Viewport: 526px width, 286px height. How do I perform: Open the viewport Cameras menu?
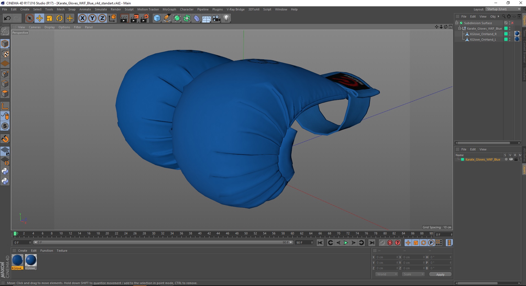click(35, 27)
